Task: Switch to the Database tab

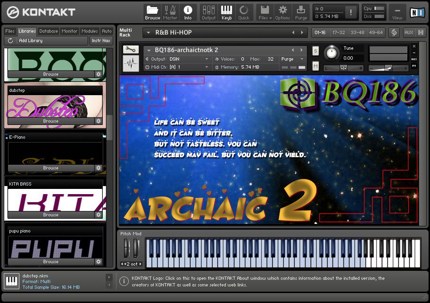Action: (48, 31)
